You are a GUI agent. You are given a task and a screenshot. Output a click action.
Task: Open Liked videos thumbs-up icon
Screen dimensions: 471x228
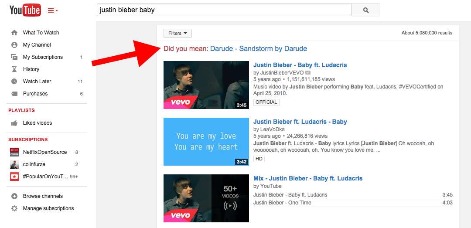click(14, 123)
